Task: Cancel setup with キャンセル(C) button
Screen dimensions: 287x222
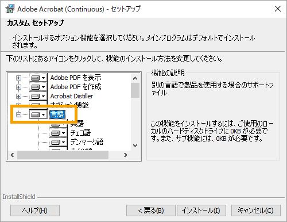Action: tap(256, 210)
